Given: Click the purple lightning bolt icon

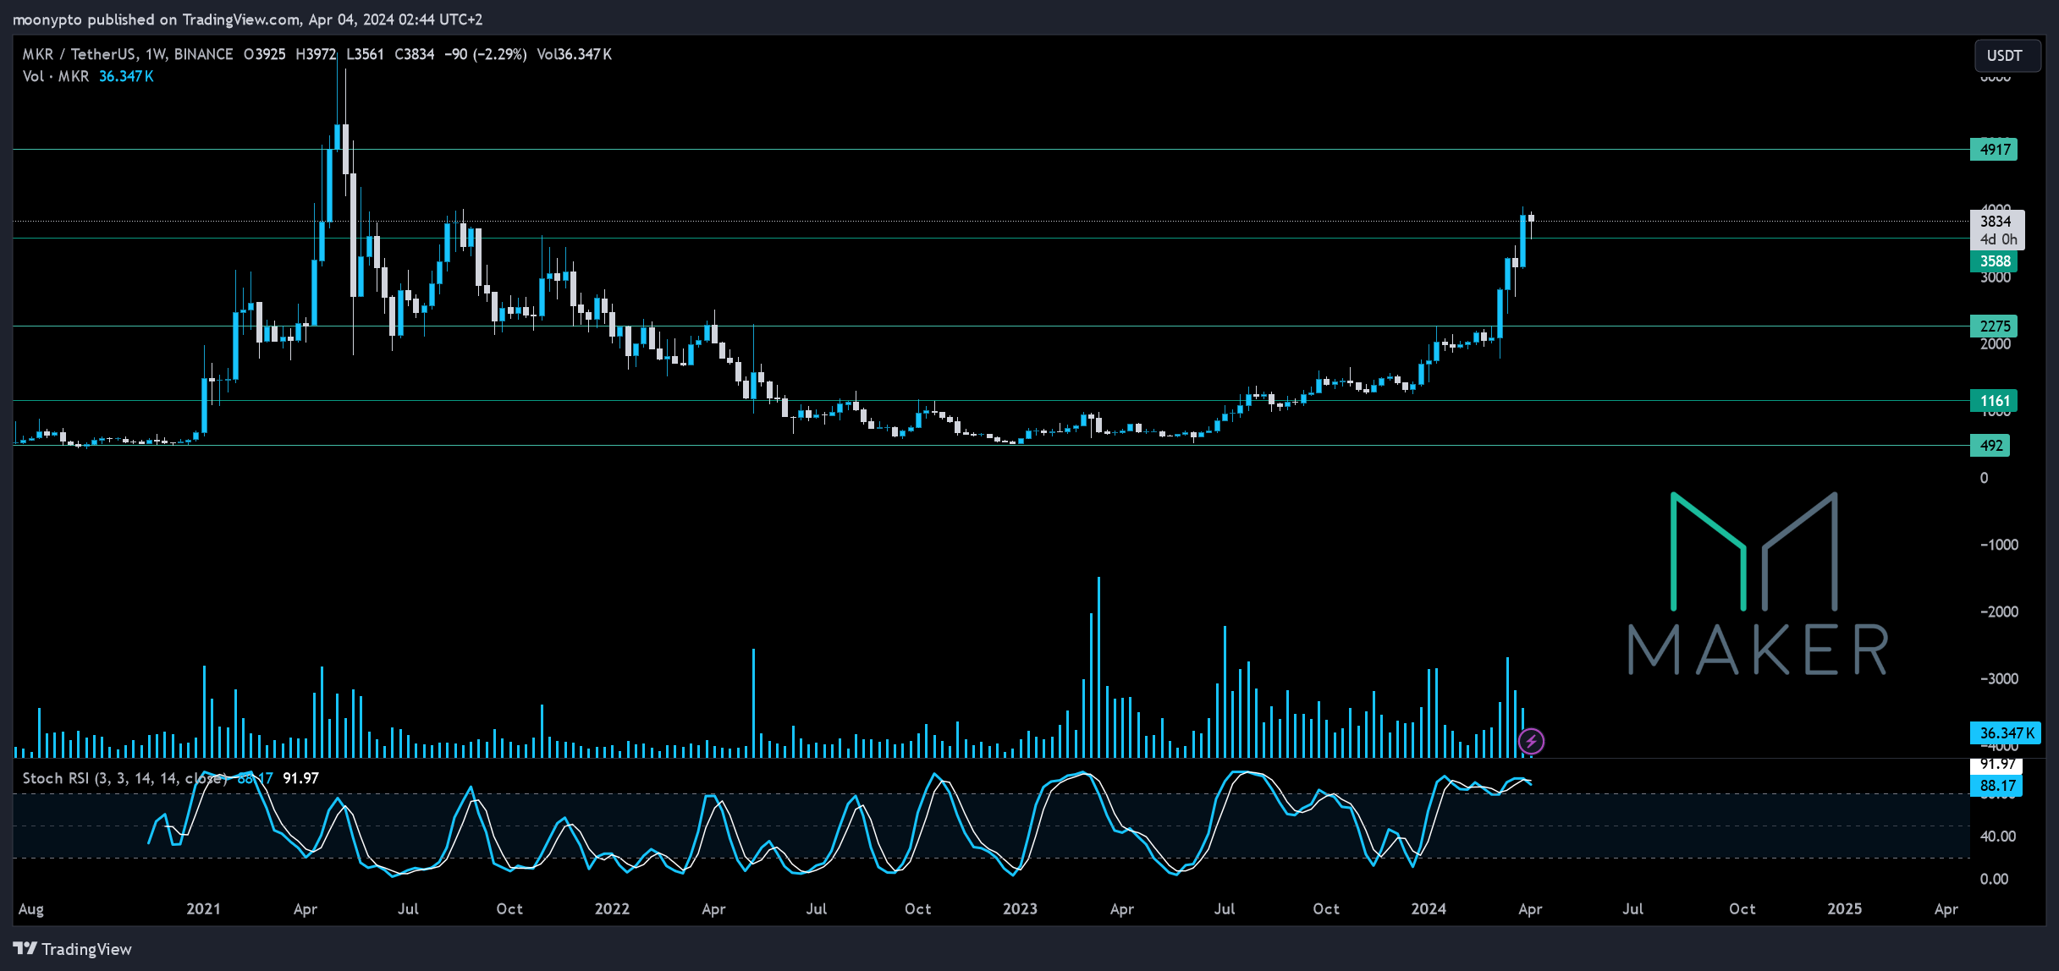Looking at the screenshot, I should pyautogui.click(x=1530, y=742).
